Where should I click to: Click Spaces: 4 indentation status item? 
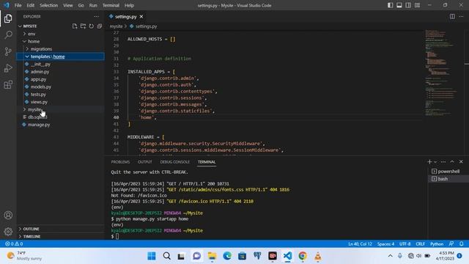tap(385, 243)
